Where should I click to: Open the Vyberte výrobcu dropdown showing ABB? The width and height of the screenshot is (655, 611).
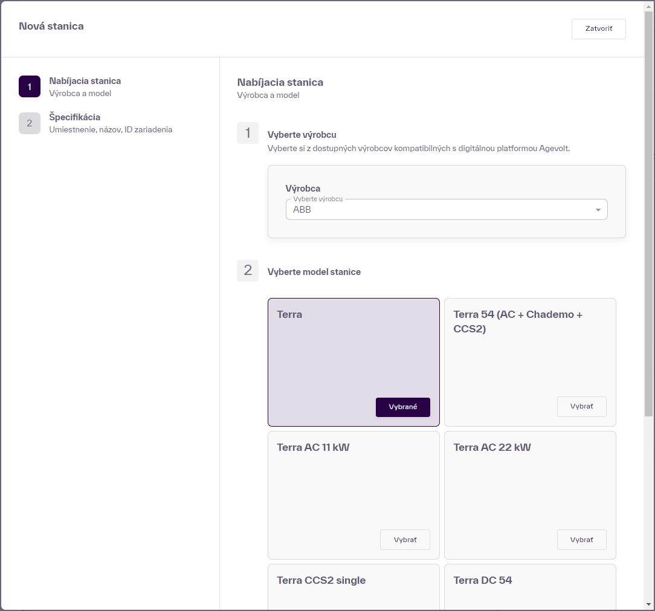coord(446,209)
